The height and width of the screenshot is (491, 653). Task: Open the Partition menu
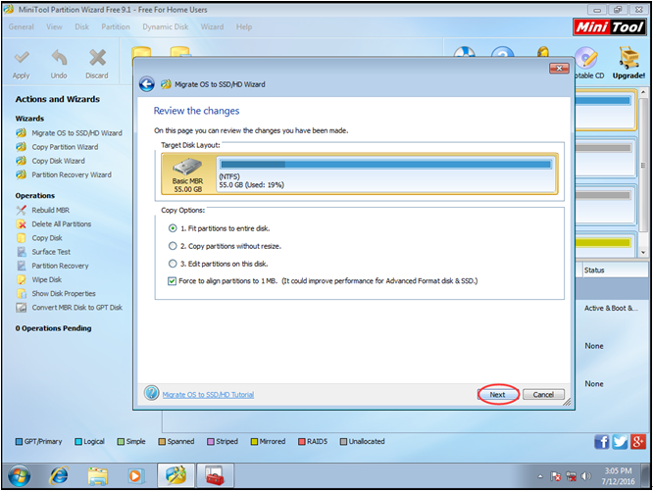pyautogui.click(x=116, y=26)
